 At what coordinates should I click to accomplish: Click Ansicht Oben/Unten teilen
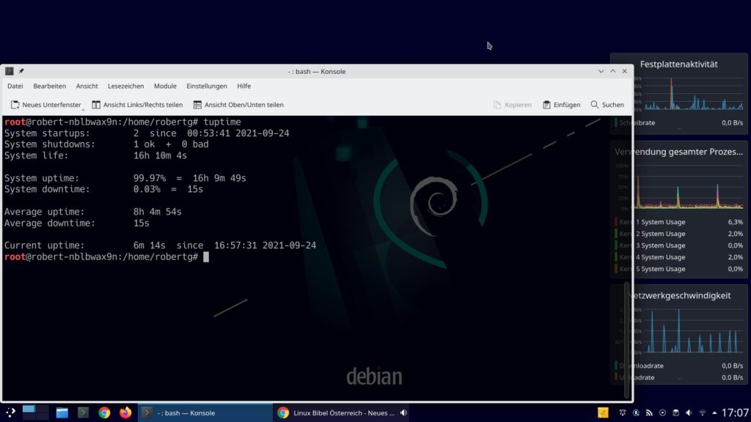[x=238, y=105]
